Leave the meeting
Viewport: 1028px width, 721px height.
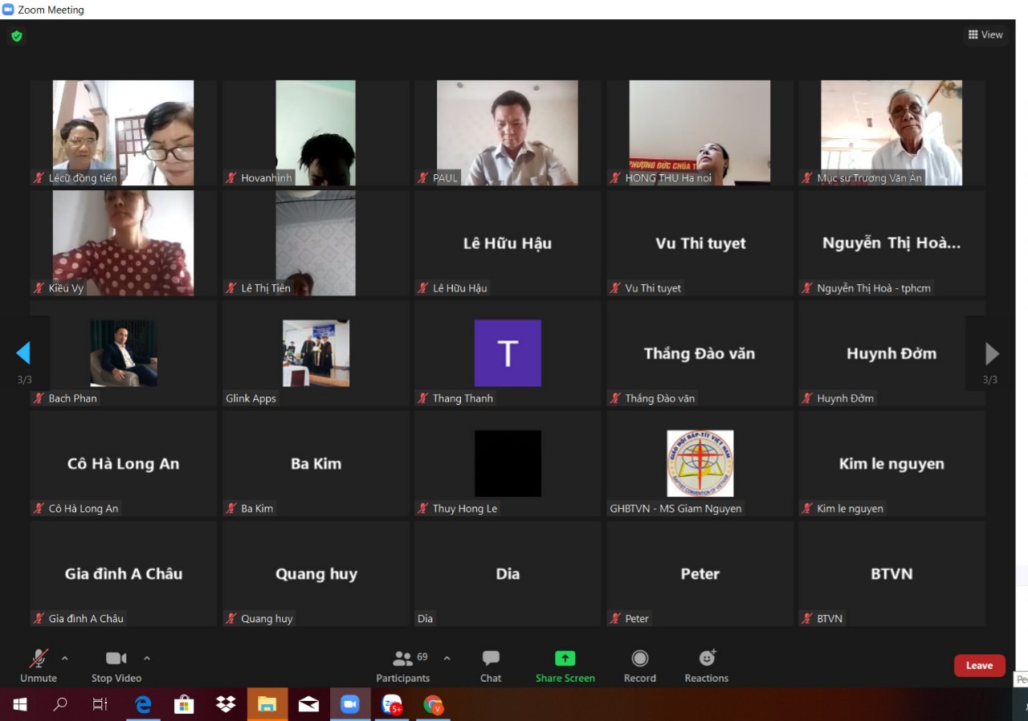(x=979, y=666)
